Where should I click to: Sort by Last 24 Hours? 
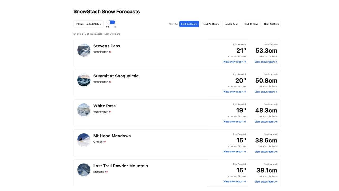[189, 24]
